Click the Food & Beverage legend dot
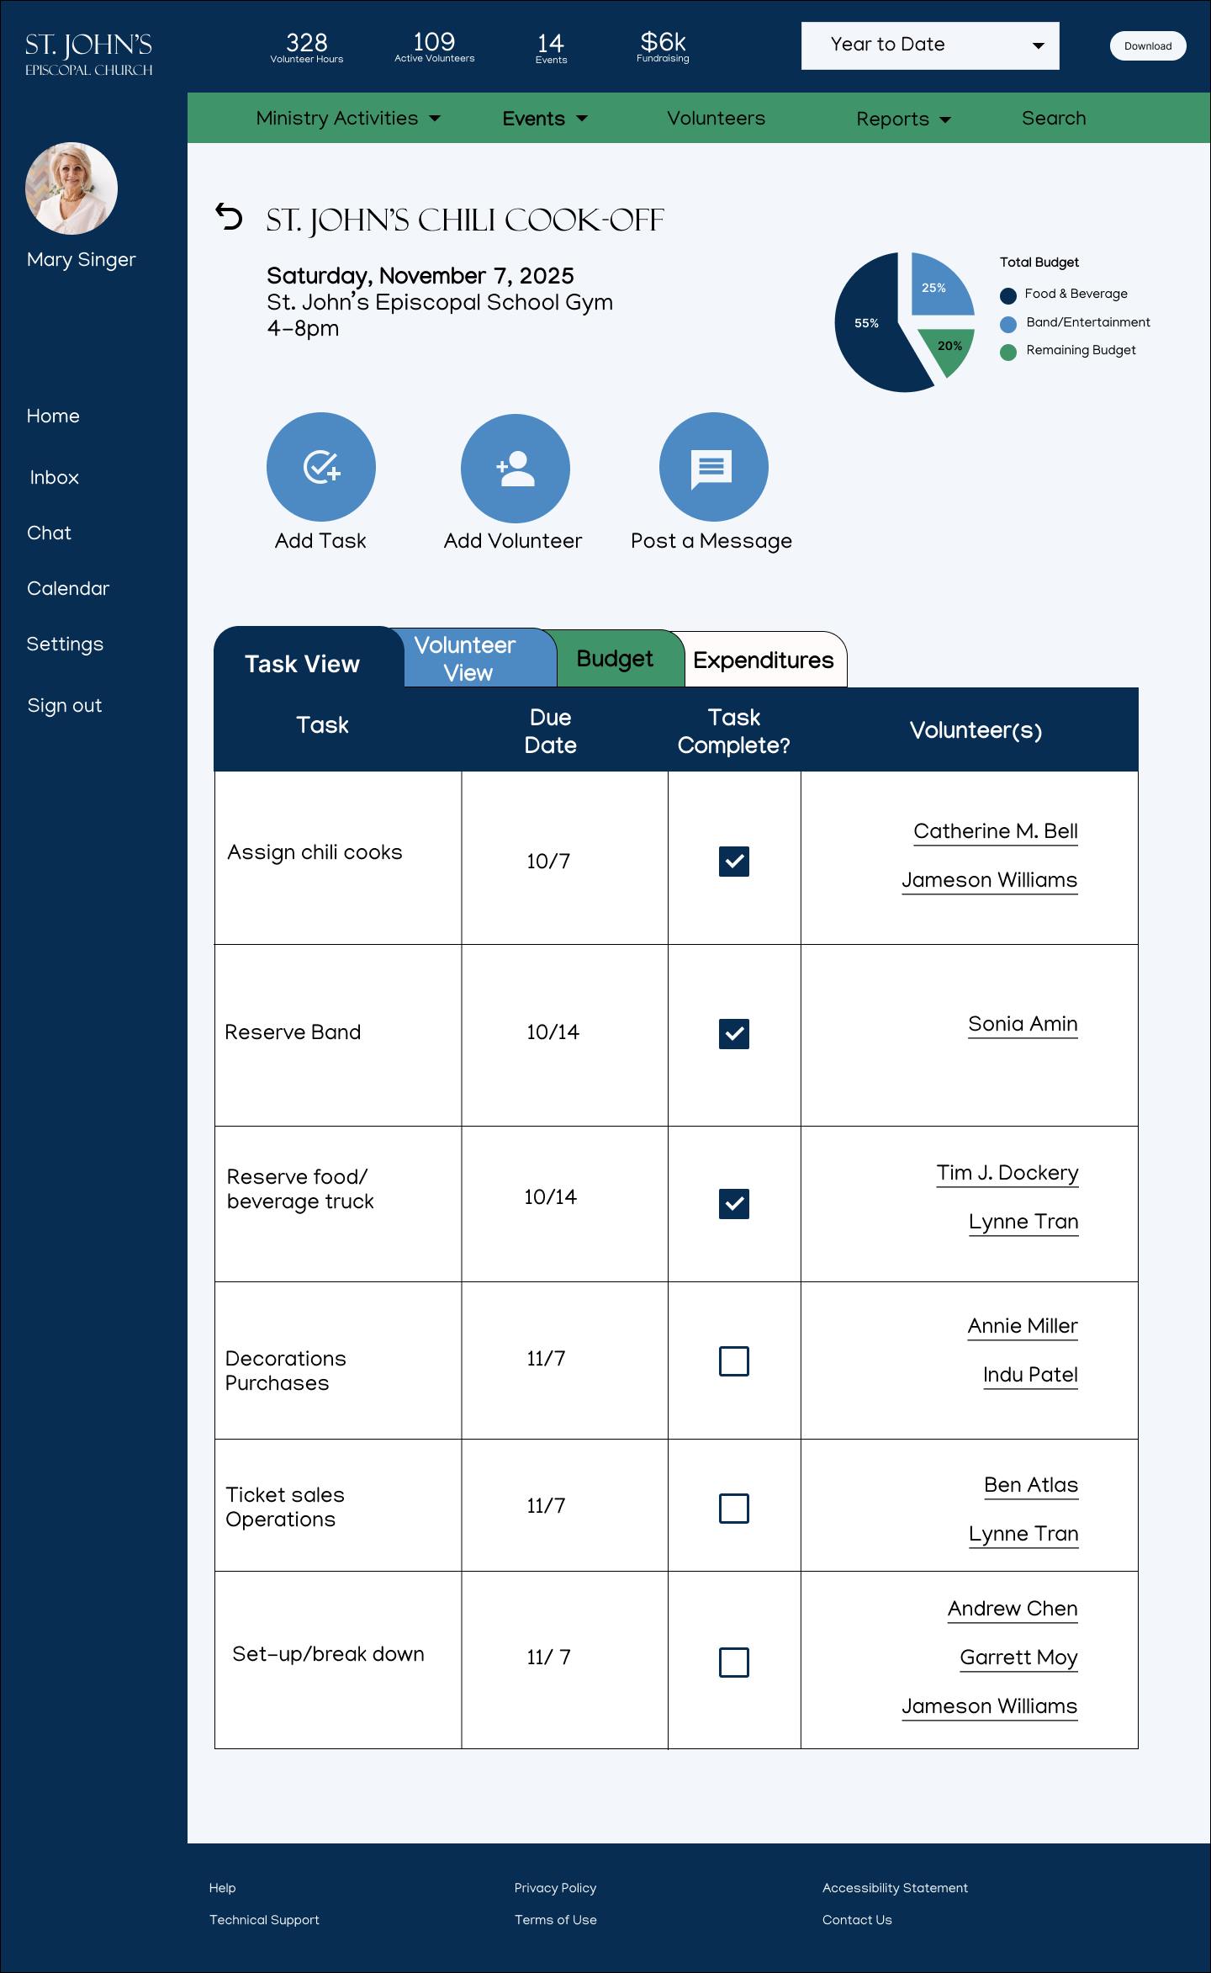This screenshot has width=1211, height=1973. coord(1008,295)
